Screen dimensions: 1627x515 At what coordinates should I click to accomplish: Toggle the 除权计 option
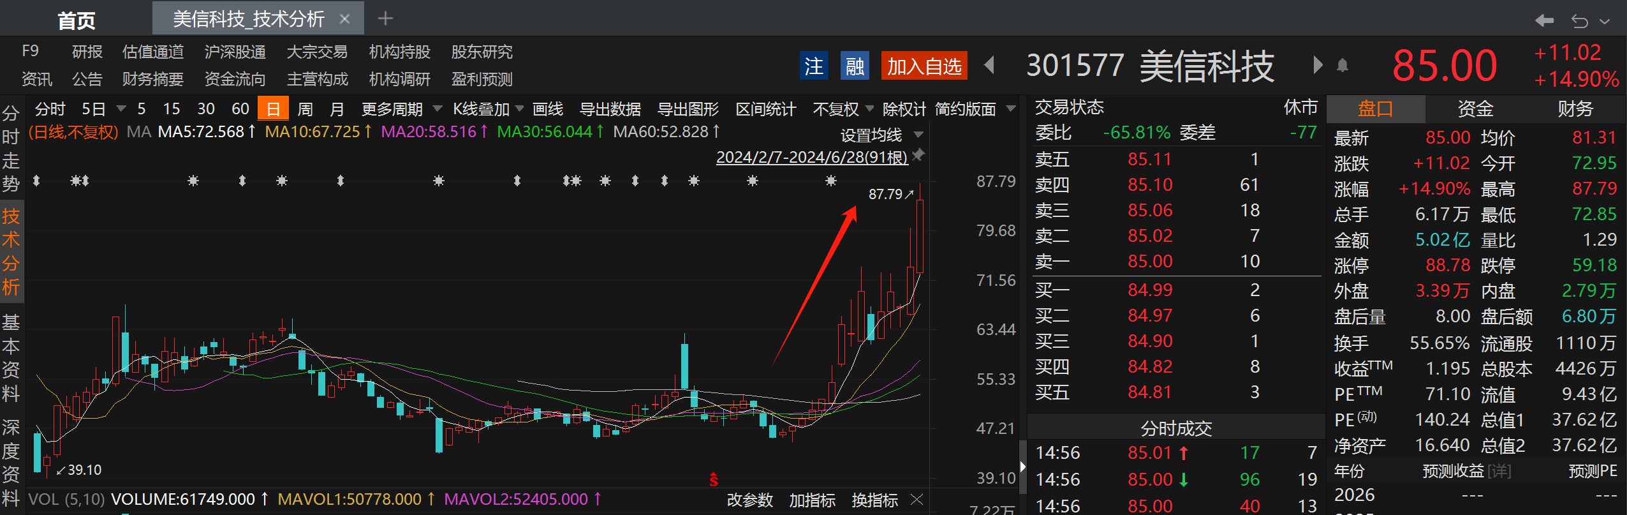click(x=904, y=109)
